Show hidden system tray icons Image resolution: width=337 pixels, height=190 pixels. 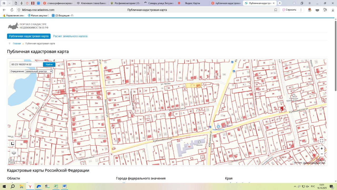click(295, 186)
